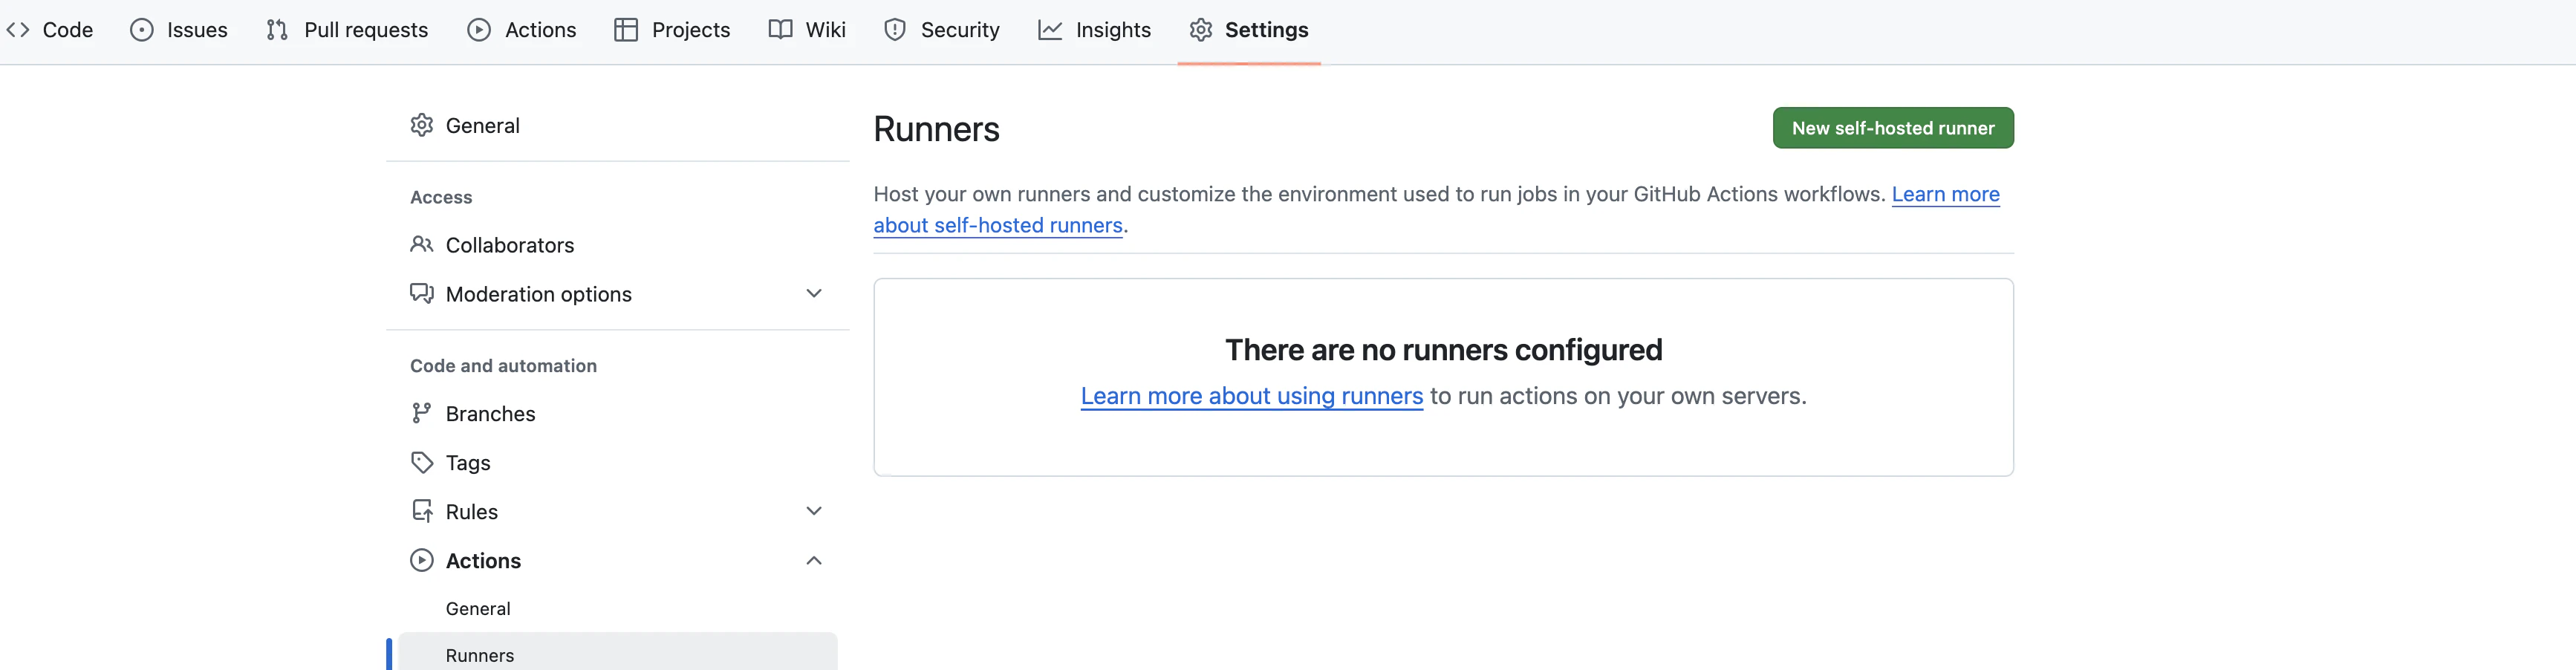The width and height of the screenshot is (2576, 670).
Task: Click the Moderation options comment icon
Action: click(x=422, y=294)
